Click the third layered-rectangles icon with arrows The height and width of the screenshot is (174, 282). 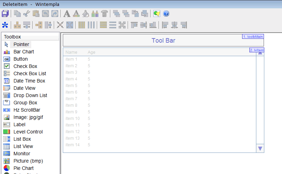coord(135,14)
